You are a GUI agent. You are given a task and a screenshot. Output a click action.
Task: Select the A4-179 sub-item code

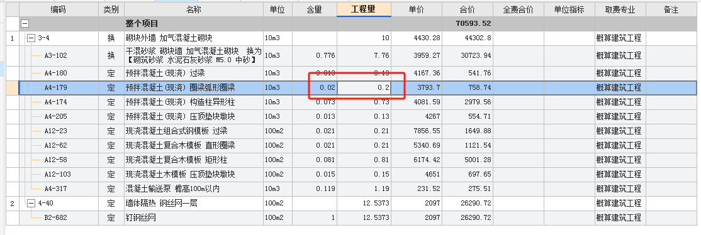click(x=55, y=87)
